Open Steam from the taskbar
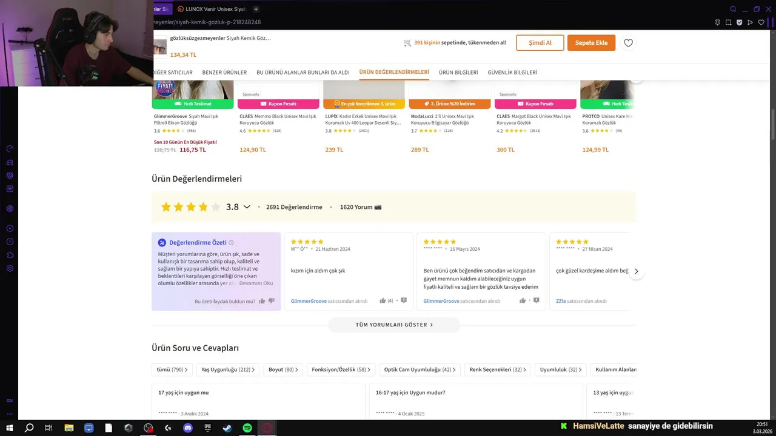Screen dimensions: 776x436 (x=227, y=428)
